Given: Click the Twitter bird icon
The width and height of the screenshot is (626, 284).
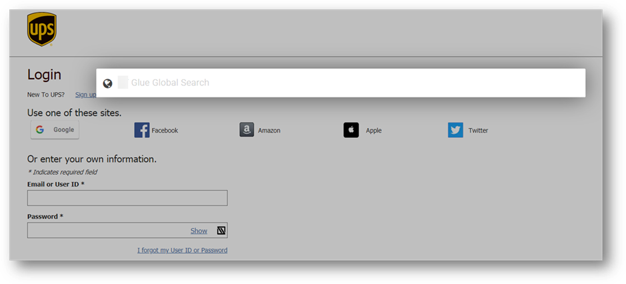Looking at the screenshot, I should pyautogui.click(x=455, y=130).
